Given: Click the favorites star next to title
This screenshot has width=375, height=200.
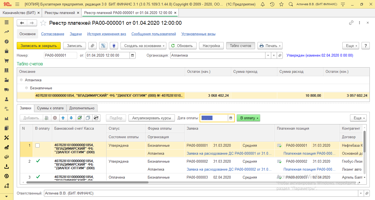Looking at the screenshot, I should click(43, 23).
